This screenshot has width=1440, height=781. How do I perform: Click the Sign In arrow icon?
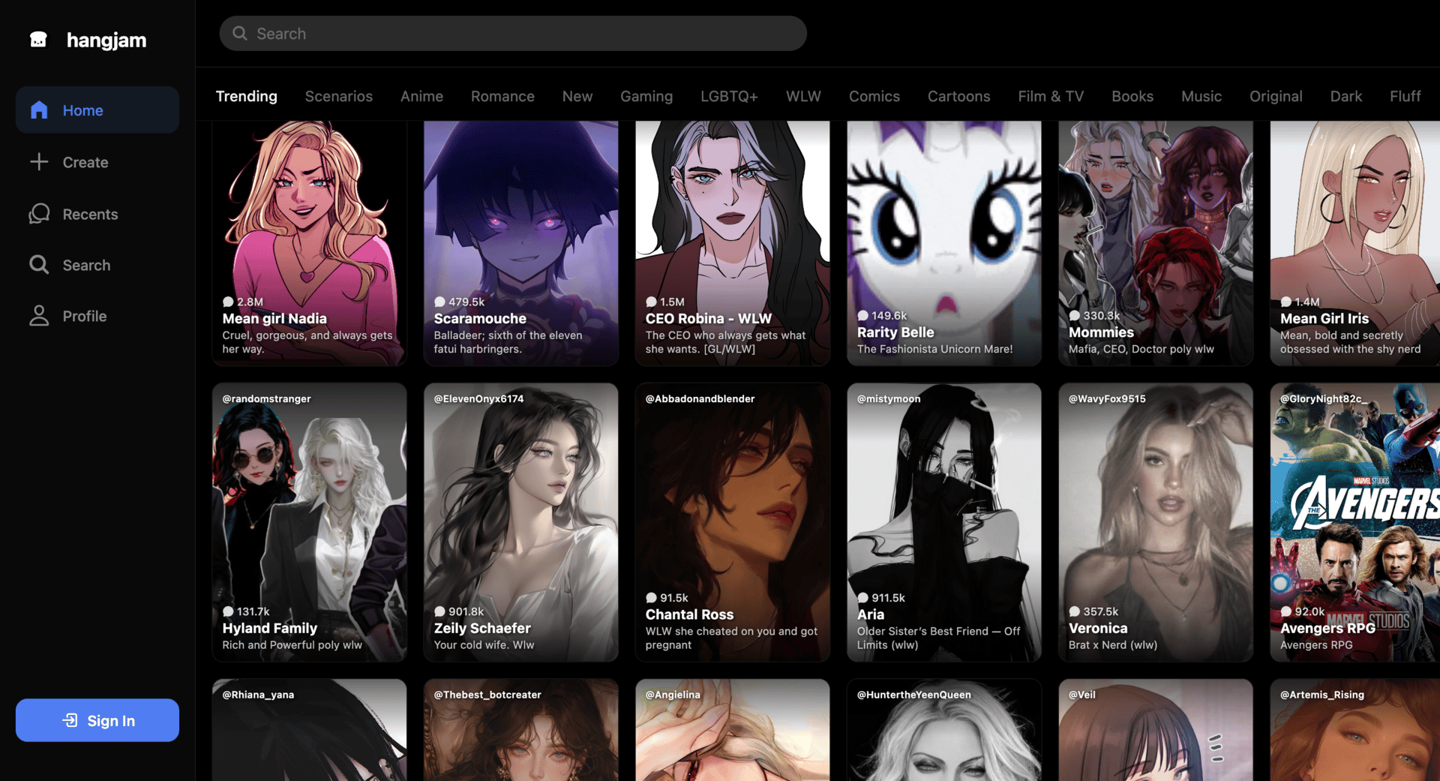70,720
